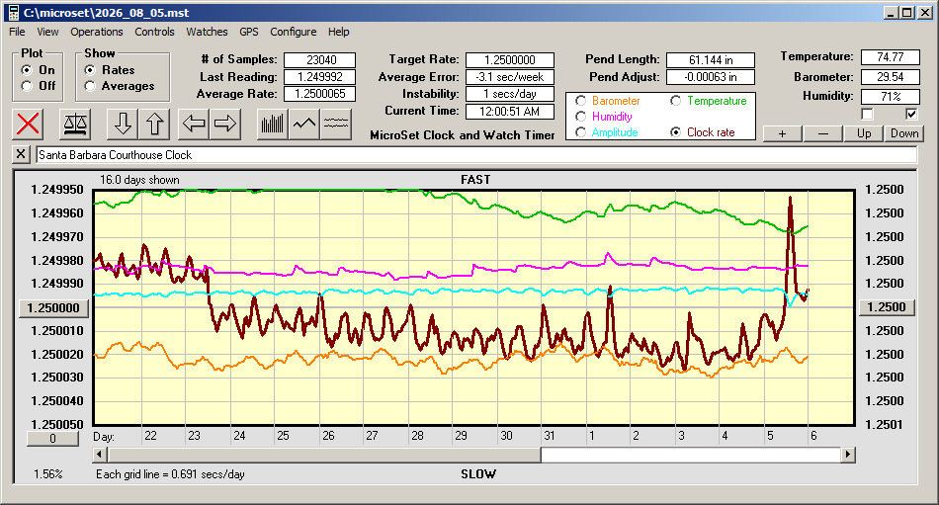
Task: Click the Up button
Action: [864, 133]
